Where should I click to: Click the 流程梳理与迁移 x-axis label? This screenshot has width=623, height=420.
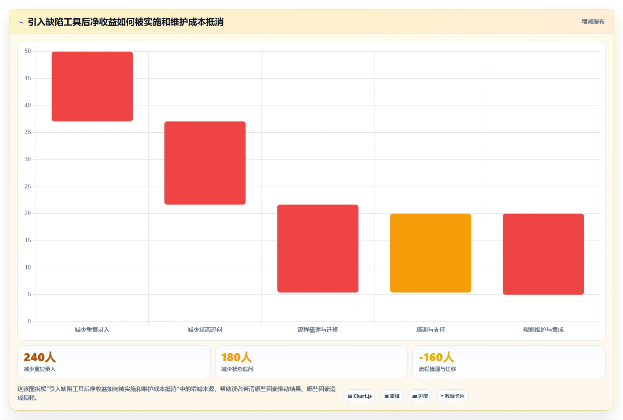click(318, 330)
